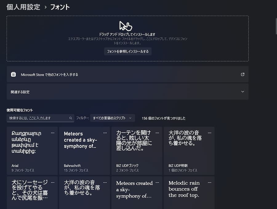Click the Microsoft Store icon

click(13, 74)
